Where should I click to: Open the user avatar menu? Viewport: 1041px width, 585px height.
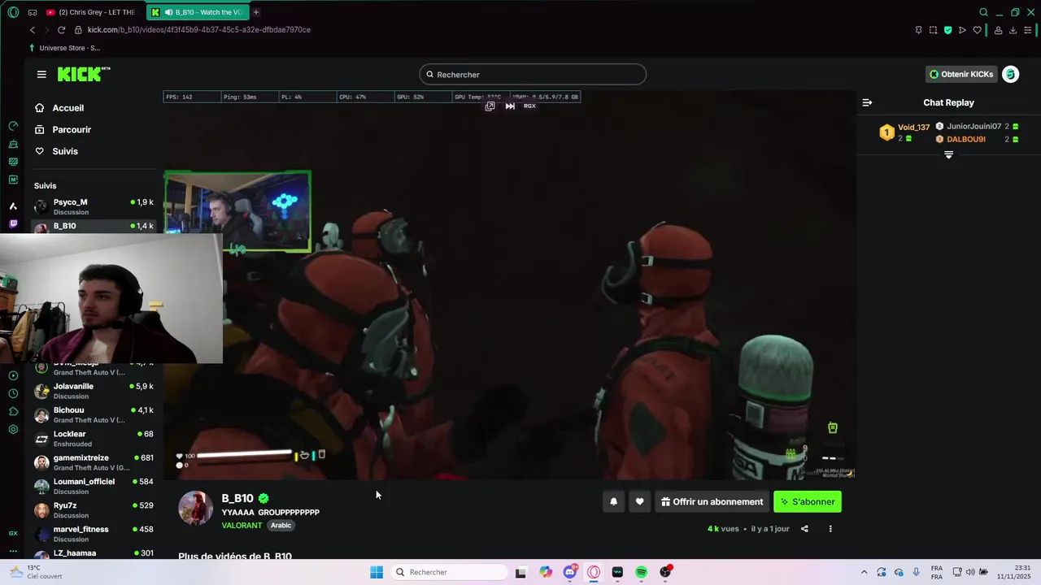tap(1010, 74)
